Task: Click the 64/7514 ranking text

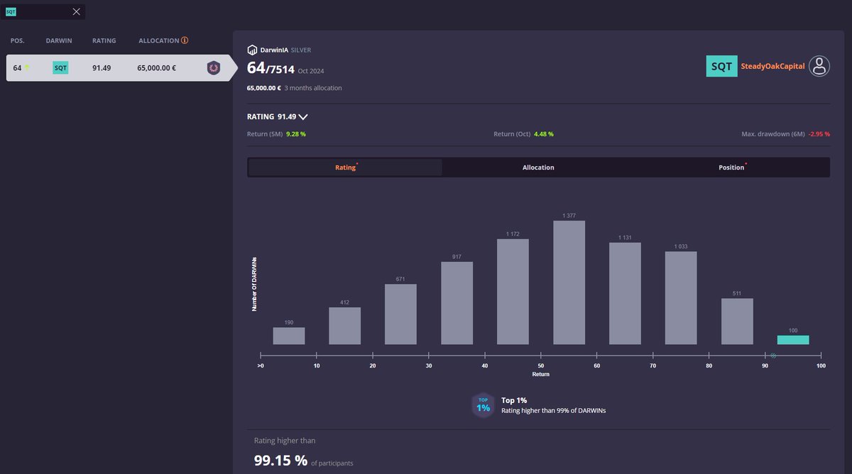Action: coord(271,68)
